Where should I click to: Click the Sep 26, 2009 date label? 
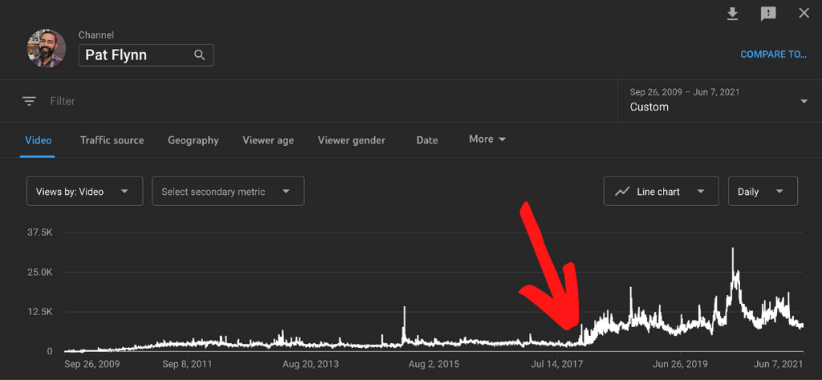(x=92, y=364)
